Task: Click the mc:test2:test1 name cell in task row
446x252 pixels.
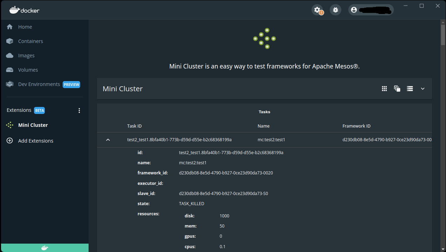Action: [x=271, y=140]
